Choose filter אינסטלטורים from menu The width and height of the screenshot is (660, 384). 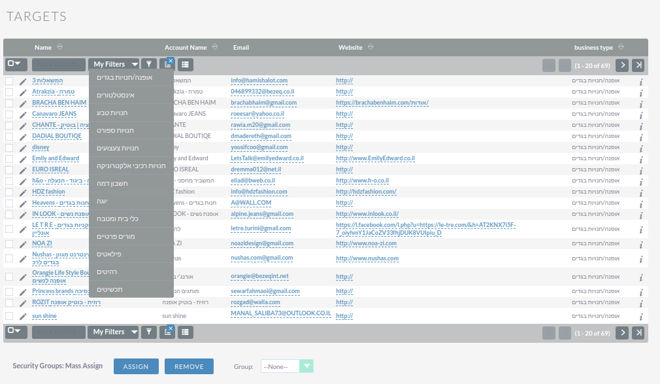pos(131,96)
